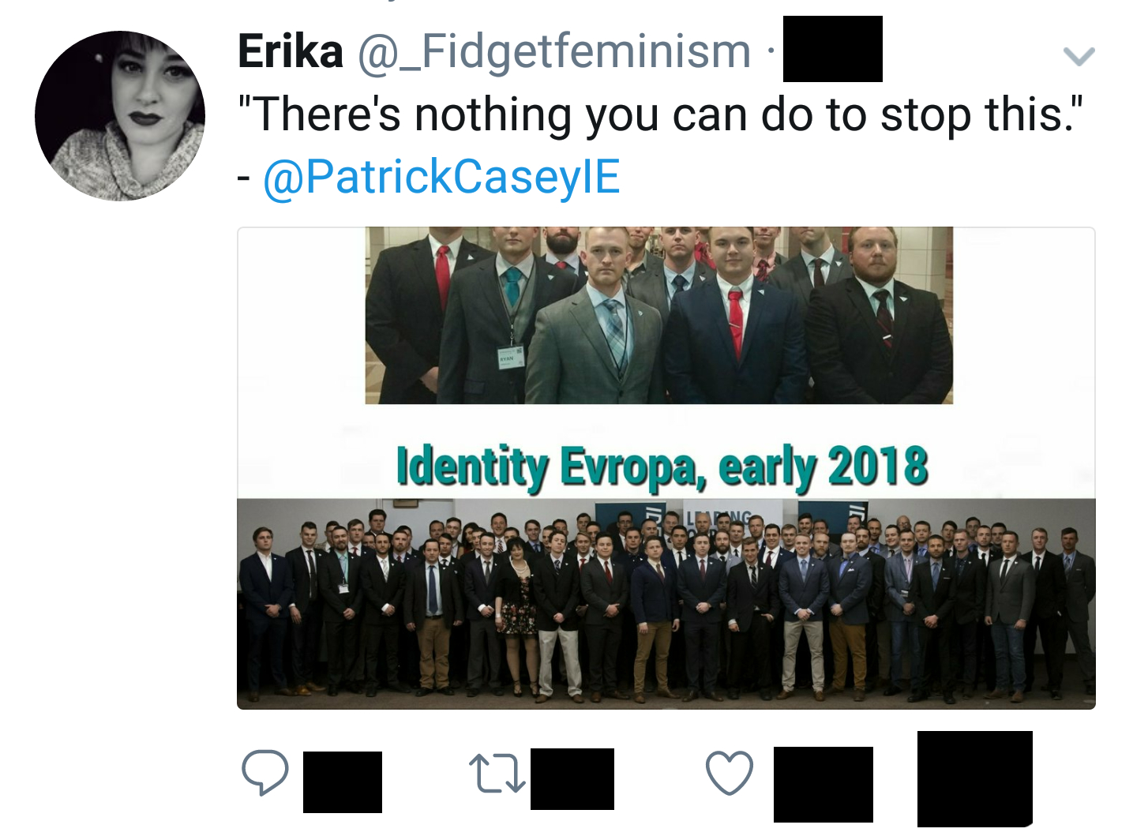The width and height of the screenshot is (1133, 836).
Task: Click the redacted timestamp beside the handle
Action: 833,49
